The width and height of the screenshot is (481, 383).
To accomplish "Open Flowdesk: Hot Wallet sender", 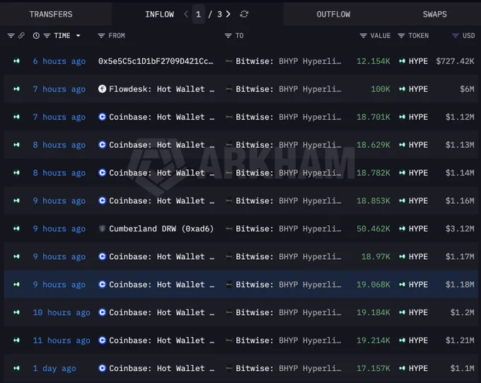I will [x=162, y=89].
